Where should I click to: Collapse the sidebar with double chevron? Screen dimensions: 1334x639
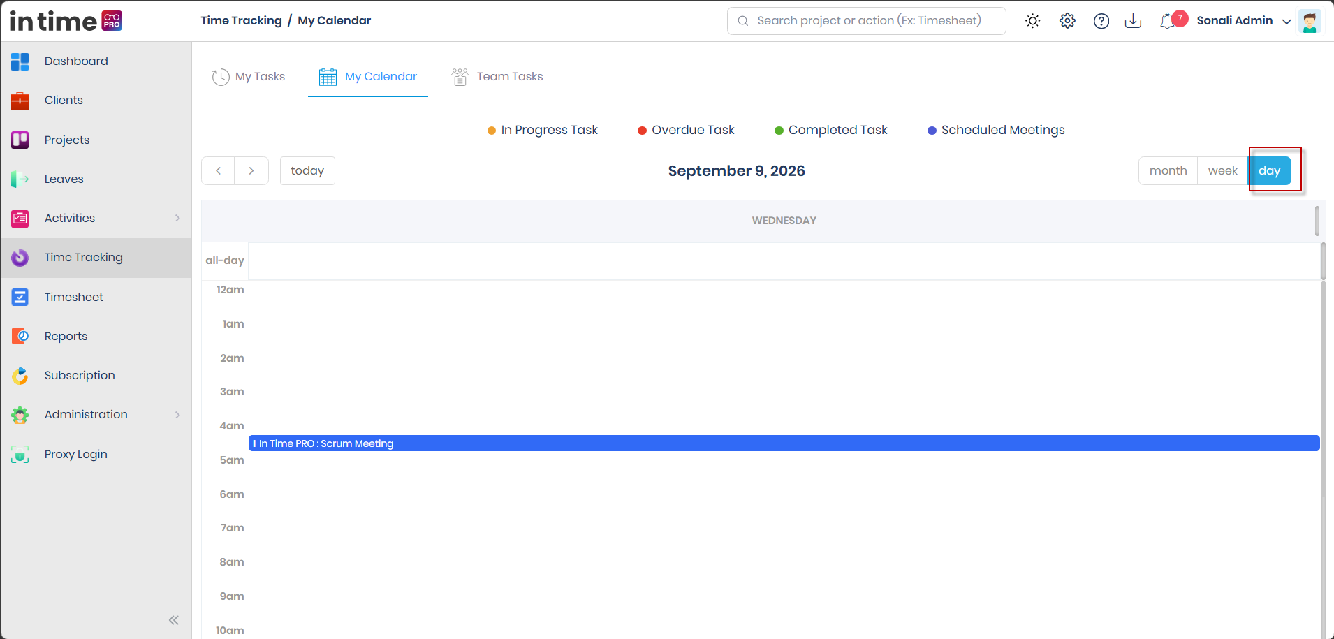click(x=174, y=620)
